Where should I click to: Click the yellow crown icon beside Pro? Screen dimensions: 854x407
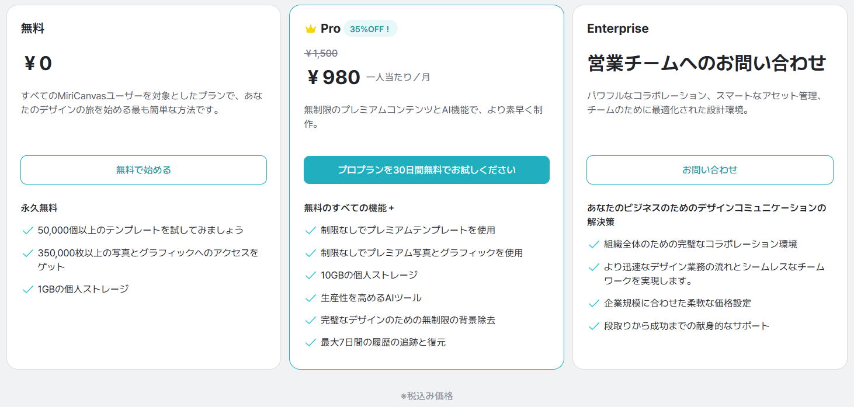310,29
